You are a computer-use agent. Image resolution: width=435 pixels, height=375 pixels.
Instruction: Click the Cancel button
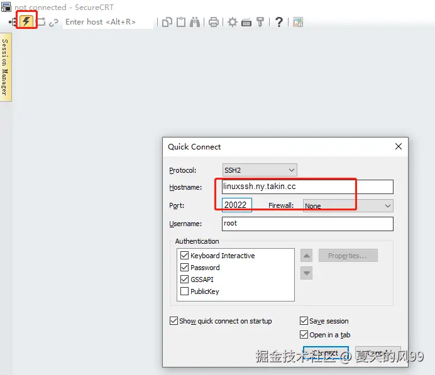click(378, 353)
